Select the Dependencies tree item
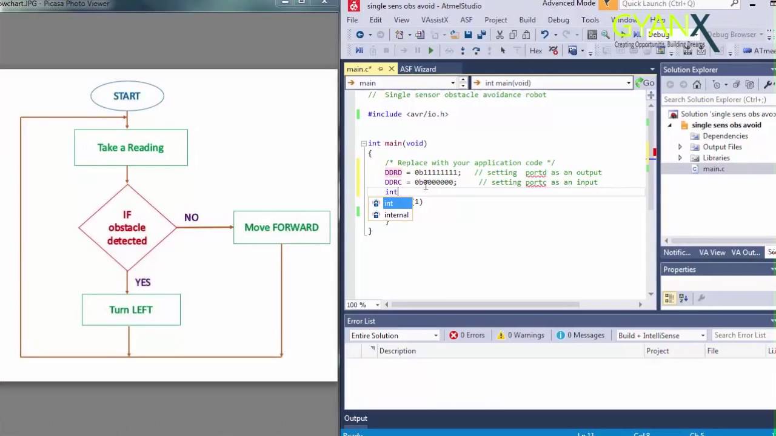Viewport: 776px width, 436px height. click(x=725, y=136)
